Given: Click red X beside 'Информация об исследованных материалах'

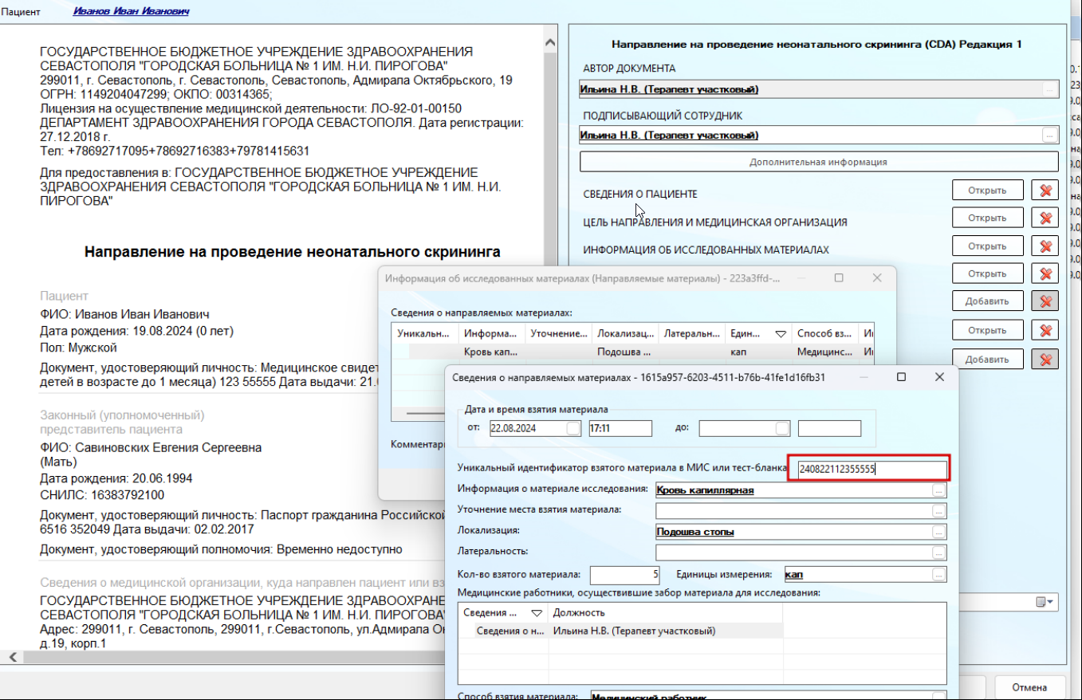Looking at the screenshot, I should [x=1045, y=246].
